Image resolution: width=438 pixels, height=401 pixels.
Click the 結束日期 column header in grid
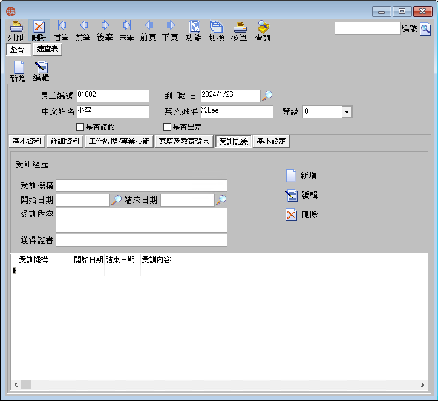122,260
